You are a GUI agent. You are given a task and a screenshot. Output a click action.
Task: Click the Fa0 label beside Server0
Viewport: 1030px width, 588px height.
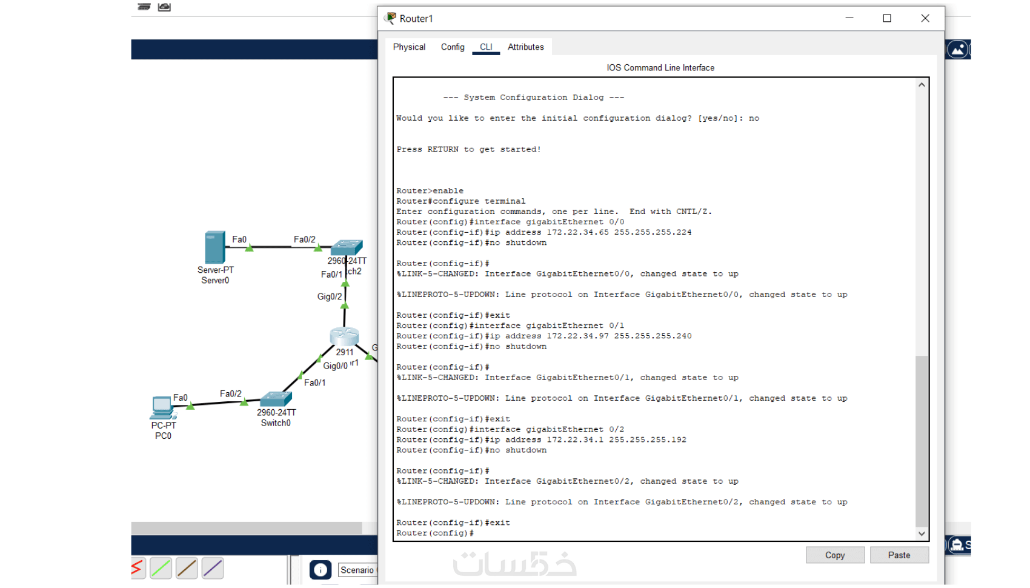pyautogui.click(x=239, y=239)
